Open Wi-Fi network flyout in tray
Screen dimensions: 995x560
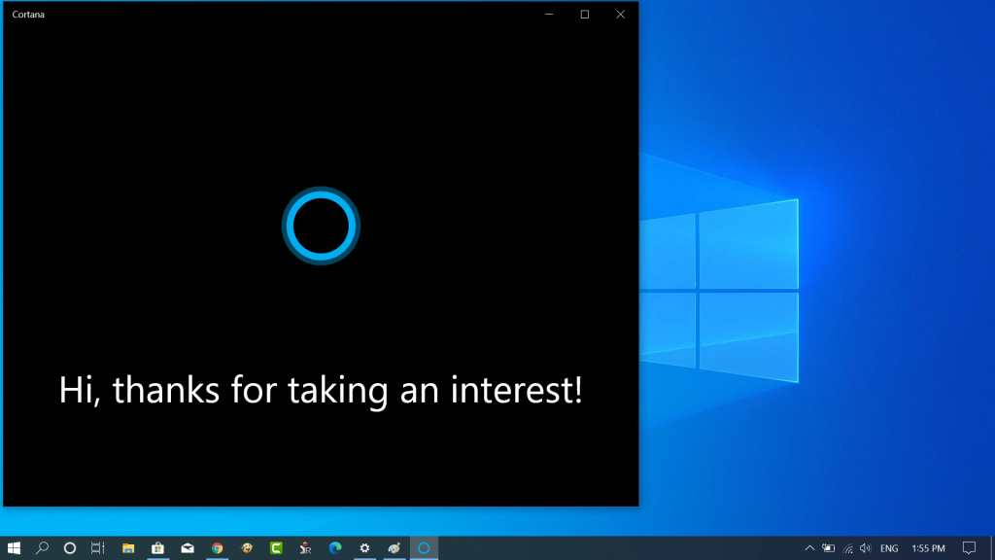847,548
